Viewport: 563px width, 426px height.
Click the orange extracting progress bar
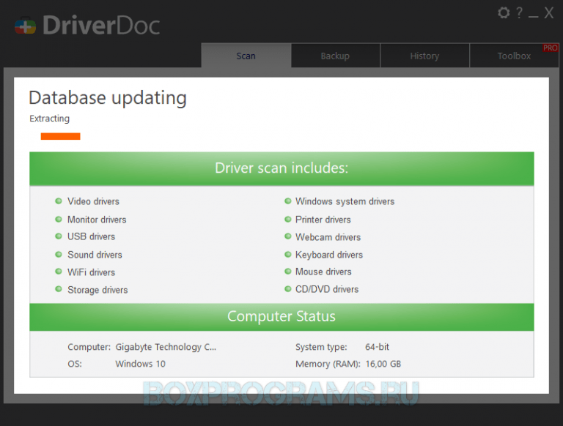tap(60, 136)
